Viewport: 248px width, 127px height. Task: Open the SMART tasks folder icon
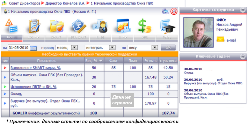pos(56,26)
